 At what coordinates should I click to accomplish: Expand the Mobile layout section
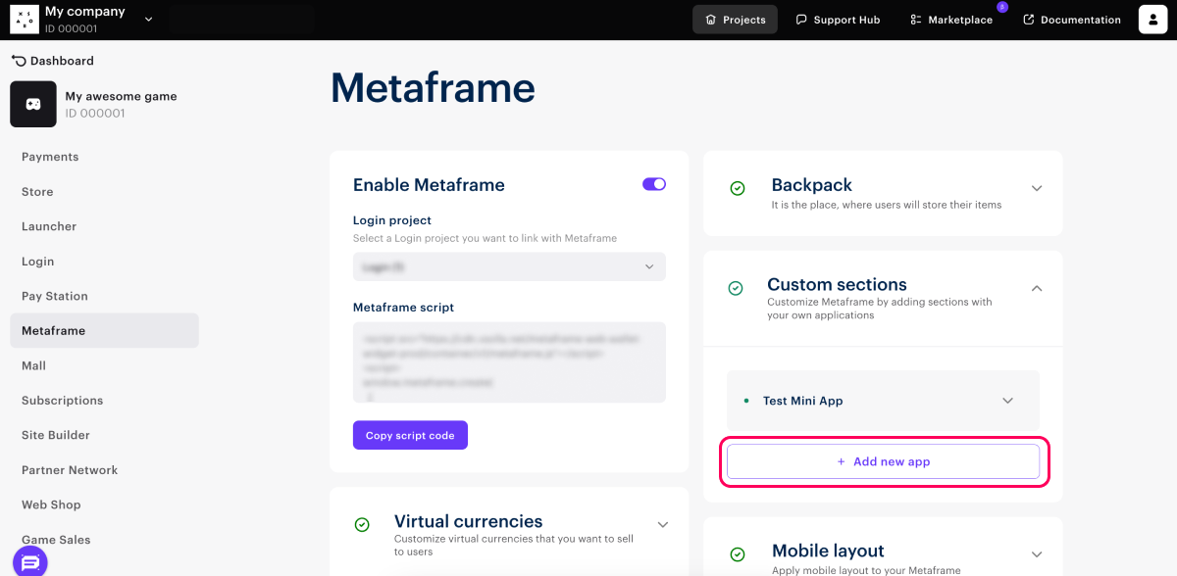[1037, 554]
